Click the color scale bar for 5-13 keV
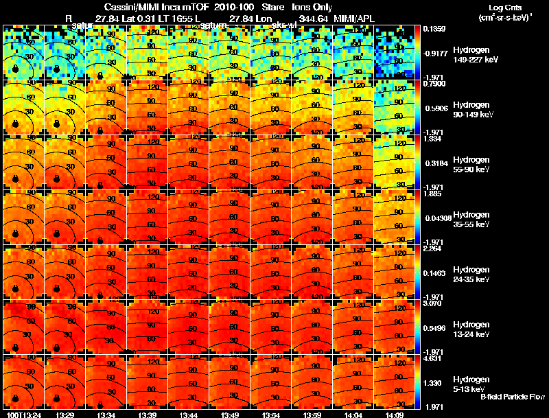 pyautogui.click(x=417, y=382)
